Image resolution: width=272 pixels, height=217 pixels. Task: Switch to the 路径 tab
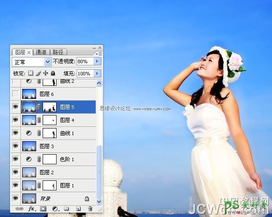(57, 52)
